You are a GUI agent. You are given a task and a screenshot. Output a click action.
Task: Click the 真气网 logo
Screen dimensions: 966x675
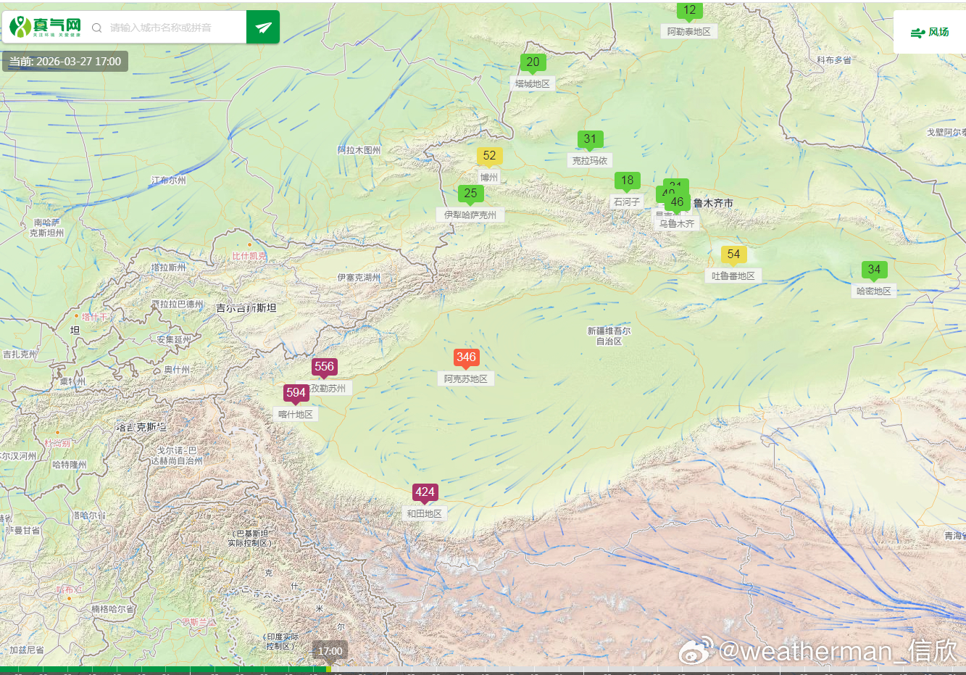click(46, 28)
